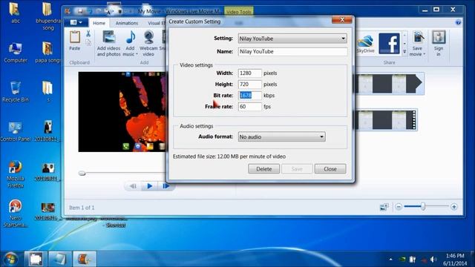Open the Control Panel desktop icon
The width and height of the screenshot is (475, 267).
coord(15,131)
